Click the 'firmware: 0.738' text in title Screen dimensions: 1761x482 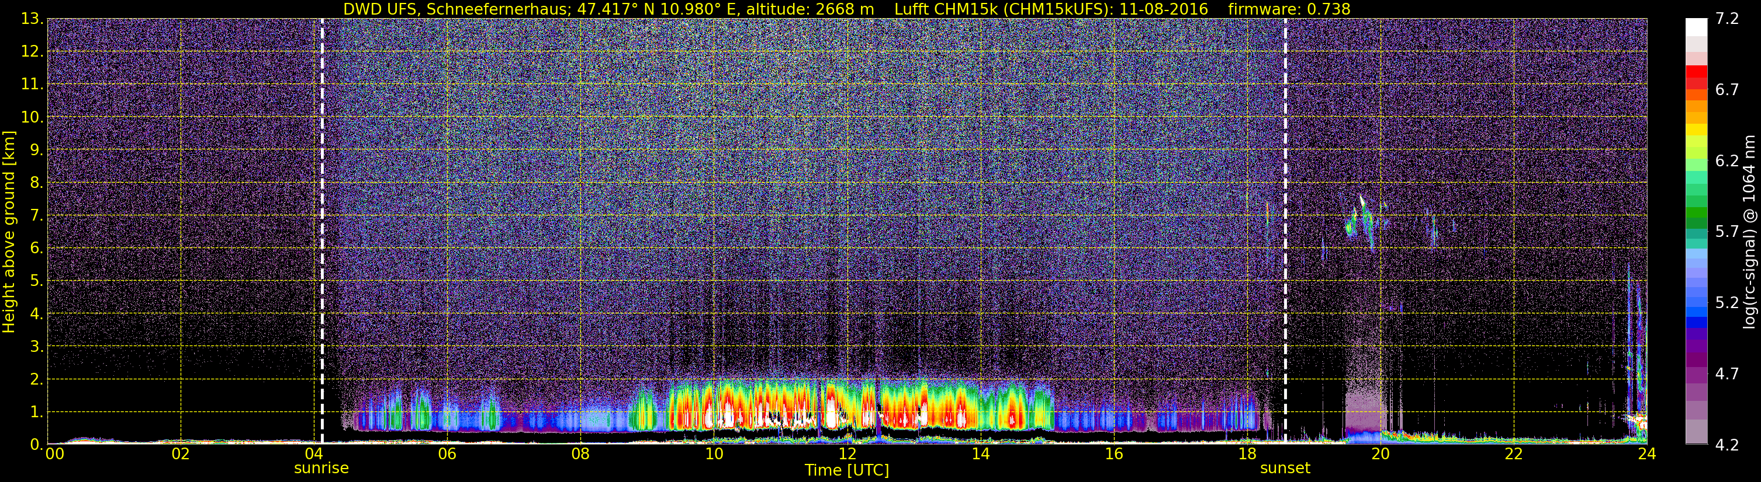(1289, 9)
